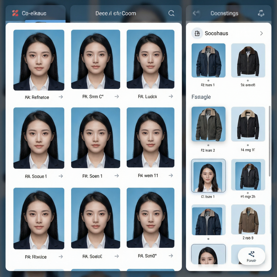This screenshot has width=277, height=277.
Task: Click the right panel vertical scrollbar
Action: pos(270,141)
